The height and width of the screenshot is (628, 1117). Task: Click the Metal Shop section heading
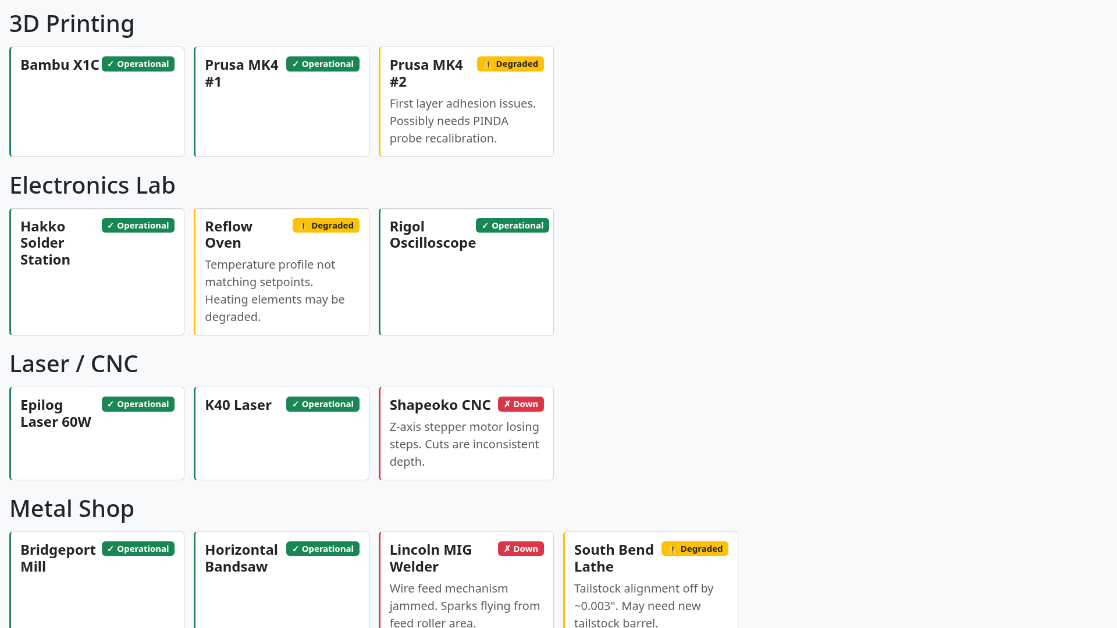point(72,509)
